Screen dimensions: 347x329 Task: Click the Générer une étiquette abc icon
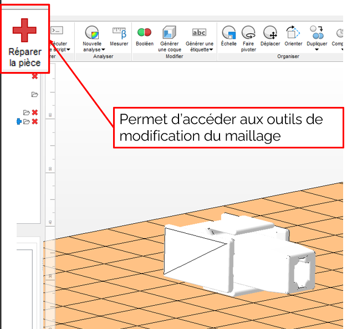point(199,32)
